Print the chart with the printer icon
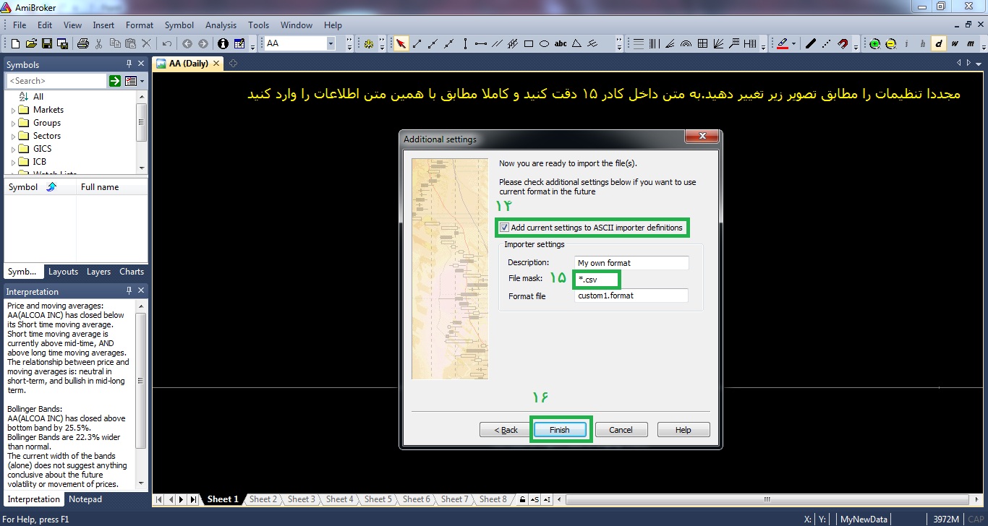This screenshot has height=526, width=988. point(83,44)
